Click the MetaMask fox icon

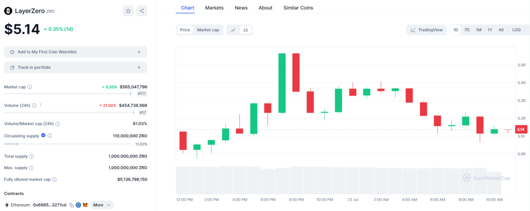[x=85, y=205]
